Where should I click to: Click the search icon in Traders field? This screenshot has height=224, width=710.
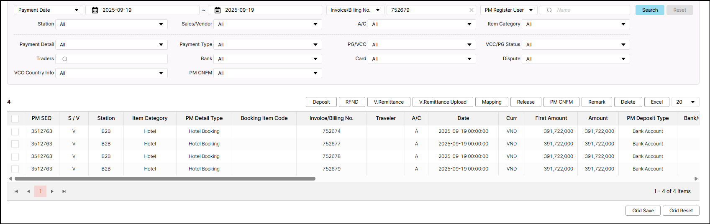pos(65,59)
